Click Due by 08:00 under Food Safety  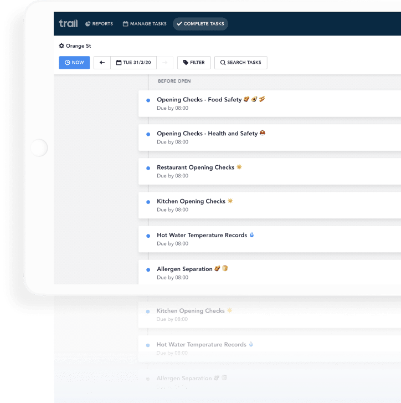pos(172,108)
